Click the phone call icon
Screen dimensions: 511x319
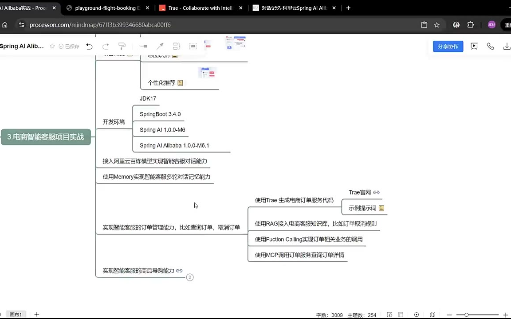click(x=490, y=46)
